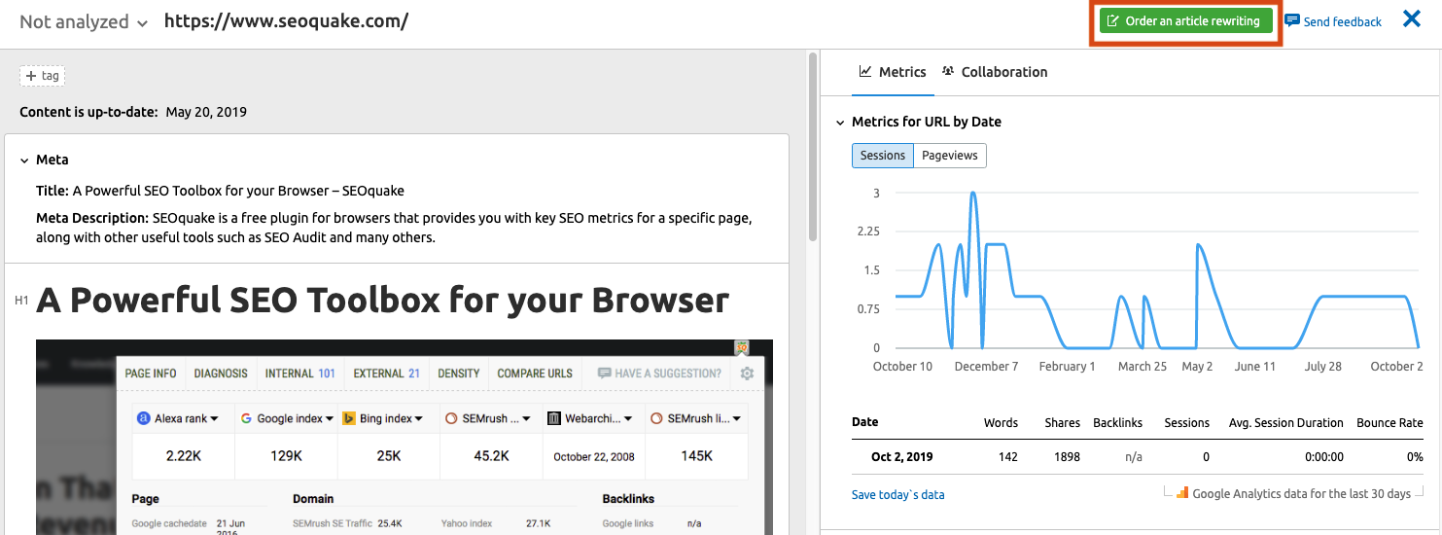Click the Bounce Rate column header
1442x535 pixels.
pyautogui.click(x=1389, y=423)
